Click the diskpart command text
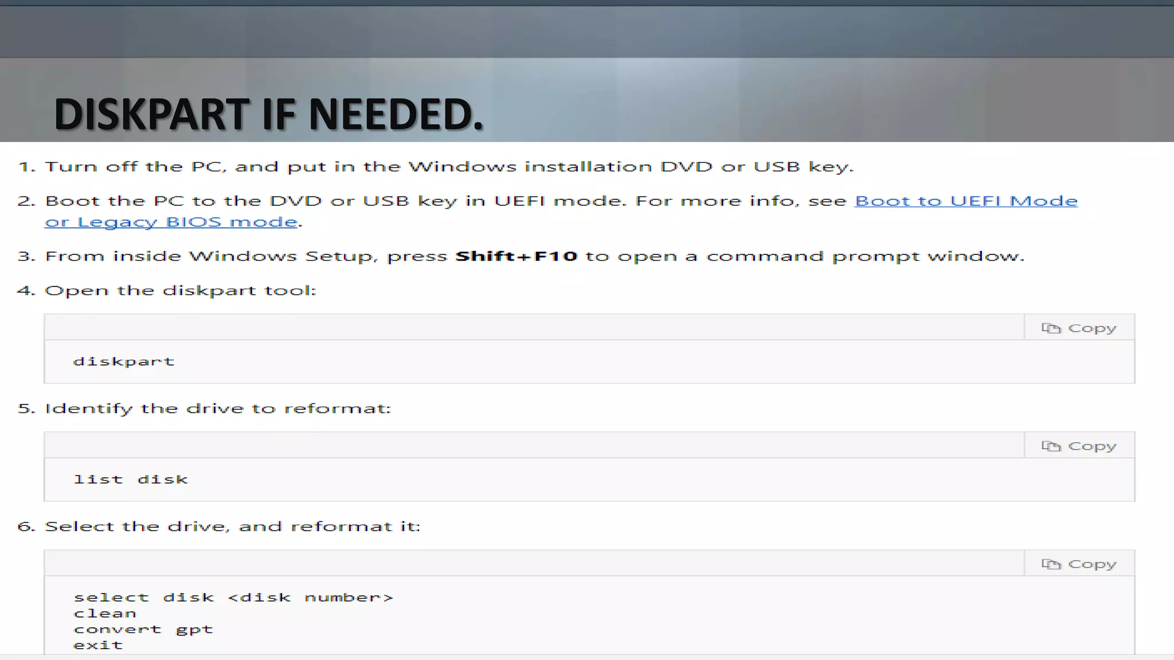 pos(123,362)
